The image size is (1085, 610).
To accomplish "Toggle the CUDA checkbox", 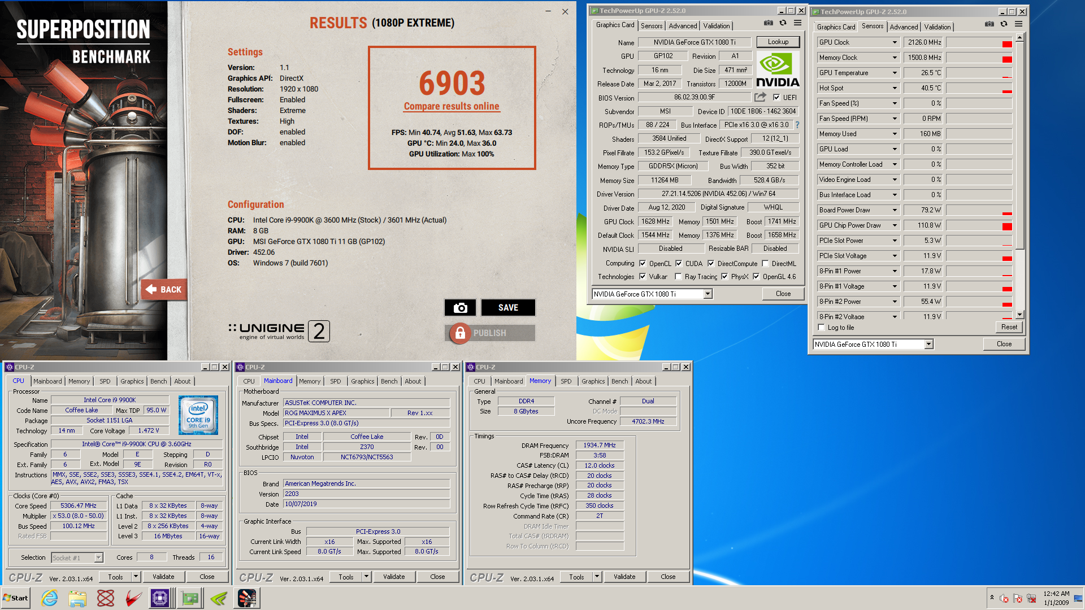I will [x=679, y=263].
